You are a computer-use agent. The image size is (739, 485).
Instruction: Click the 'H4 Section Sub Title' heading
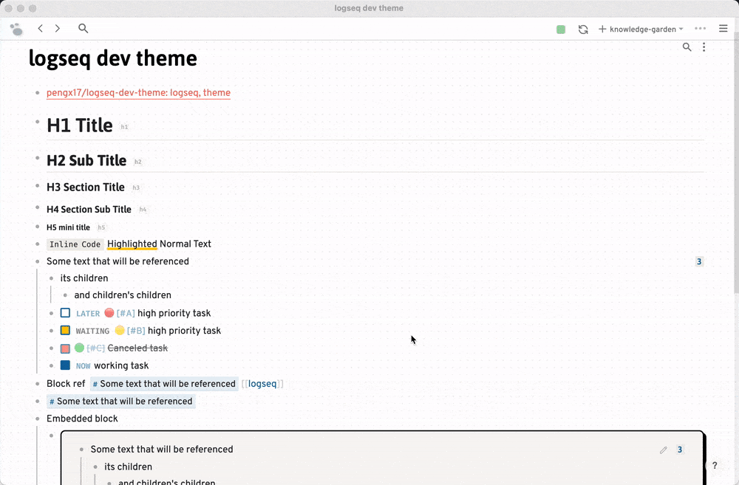(x=89, y=210)
